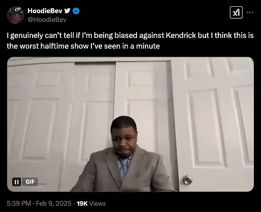Image resolution: width=261 pixels, height=212 pixels.
Task: Click the word Views after 19K
Action: 98,204
